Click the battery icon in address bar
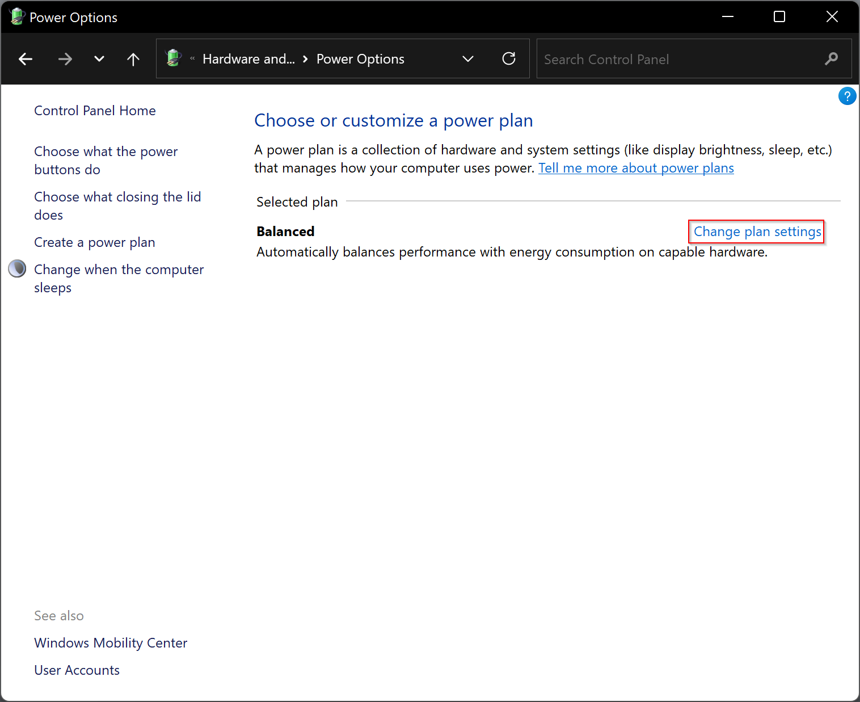Screen dimensions: 860x702 pos(174,58)
